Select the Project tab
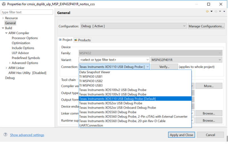228x144 pixels. 65,40
